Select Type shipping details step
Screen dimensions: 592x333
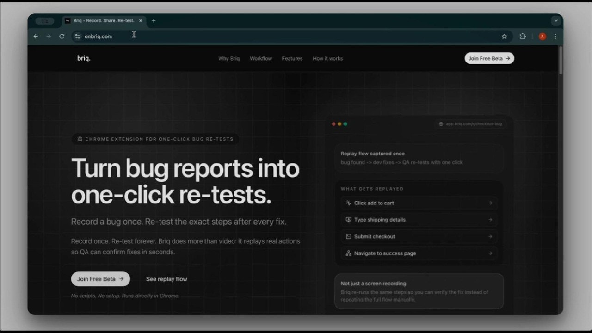coord(419,220)
